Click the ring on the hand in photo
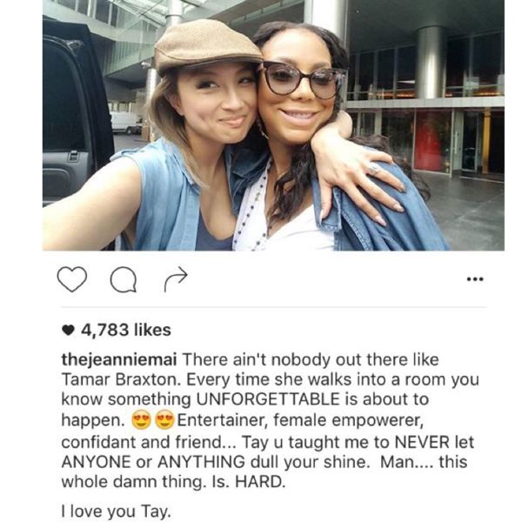Image resolution: width=522 pixels, height=522 pixels. (374, 170)
